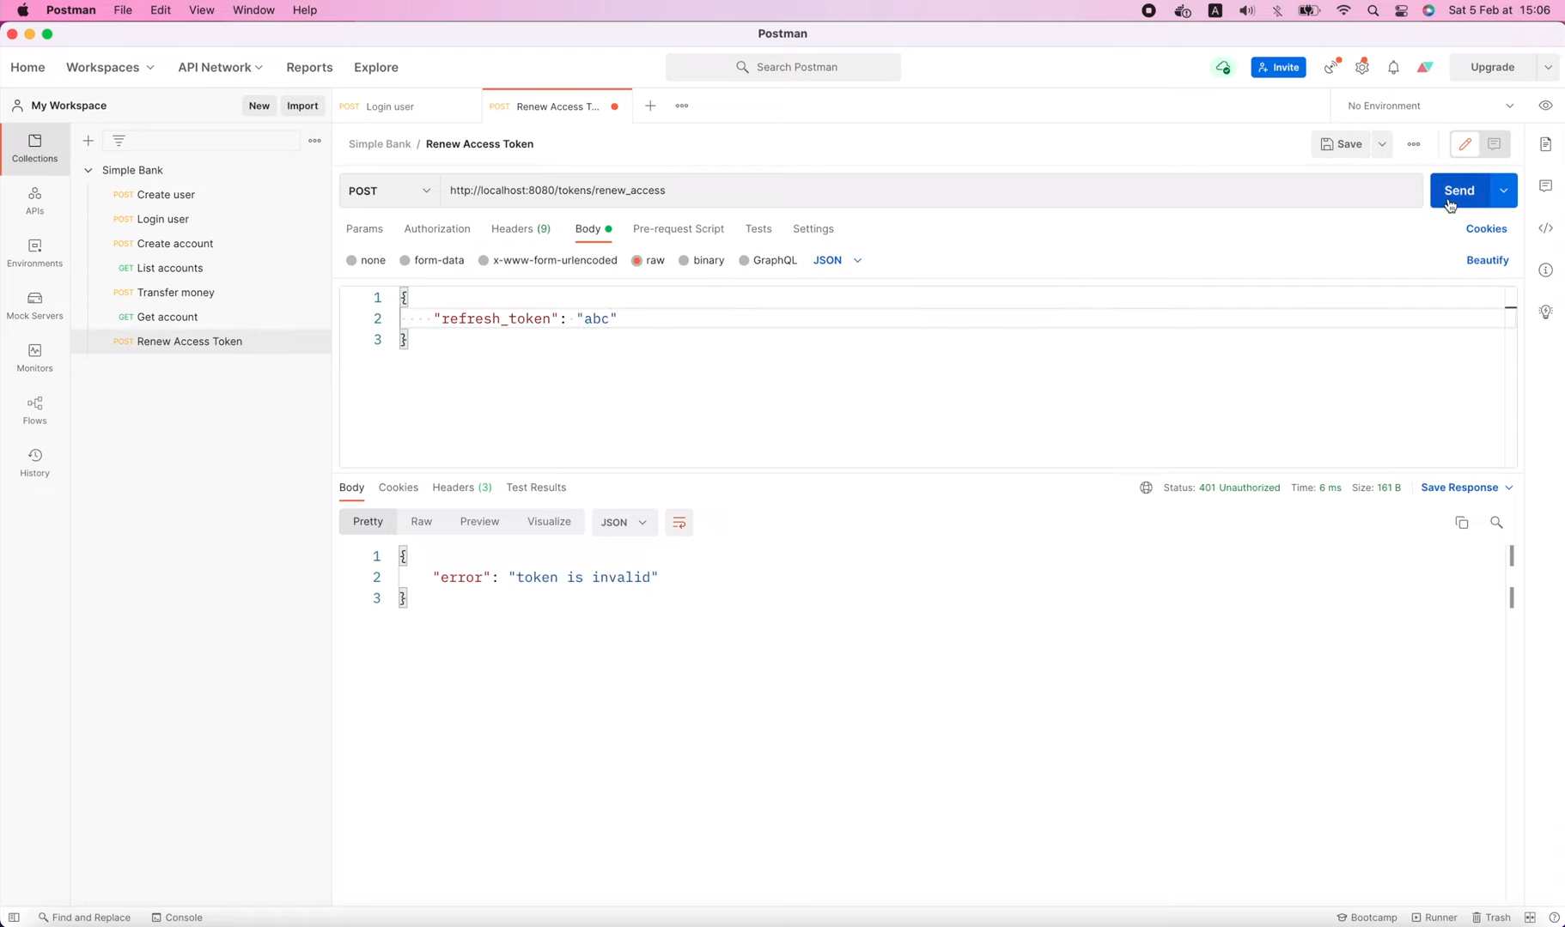Click the plus icon to create a collection
This screenshot has height=927, width=1565.
[88, 141]
